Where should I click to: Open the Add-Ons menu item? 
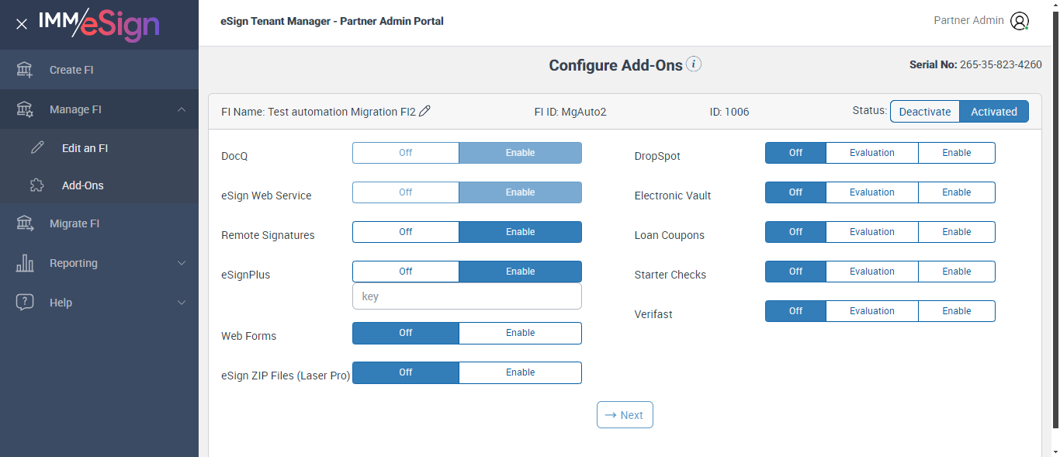tap(82, 185)
